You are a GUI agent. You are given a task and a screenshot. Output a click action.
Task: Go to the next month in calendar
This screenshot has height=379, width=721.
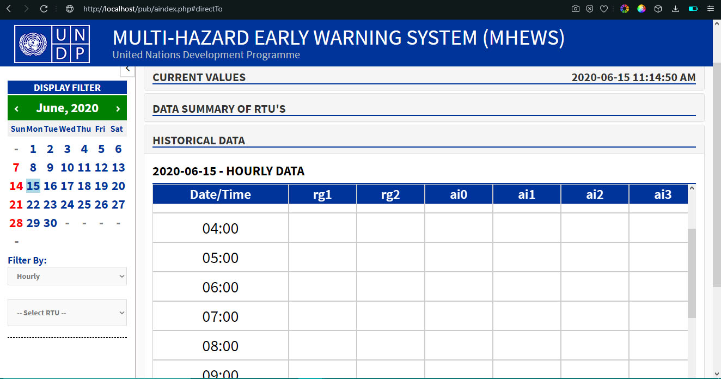point(118,108)
